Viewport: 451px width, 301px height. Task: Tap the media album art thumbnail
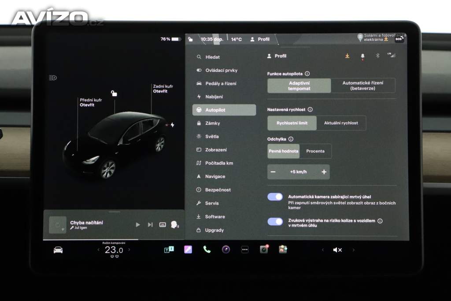58,225
